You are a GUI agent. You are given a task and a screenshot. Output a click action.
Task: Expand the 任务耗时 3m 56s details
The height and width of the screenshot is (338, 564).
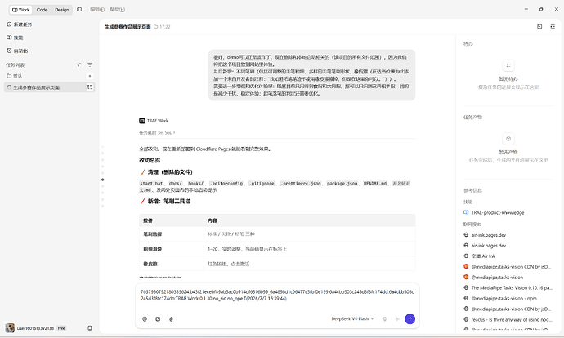point(157,132)
